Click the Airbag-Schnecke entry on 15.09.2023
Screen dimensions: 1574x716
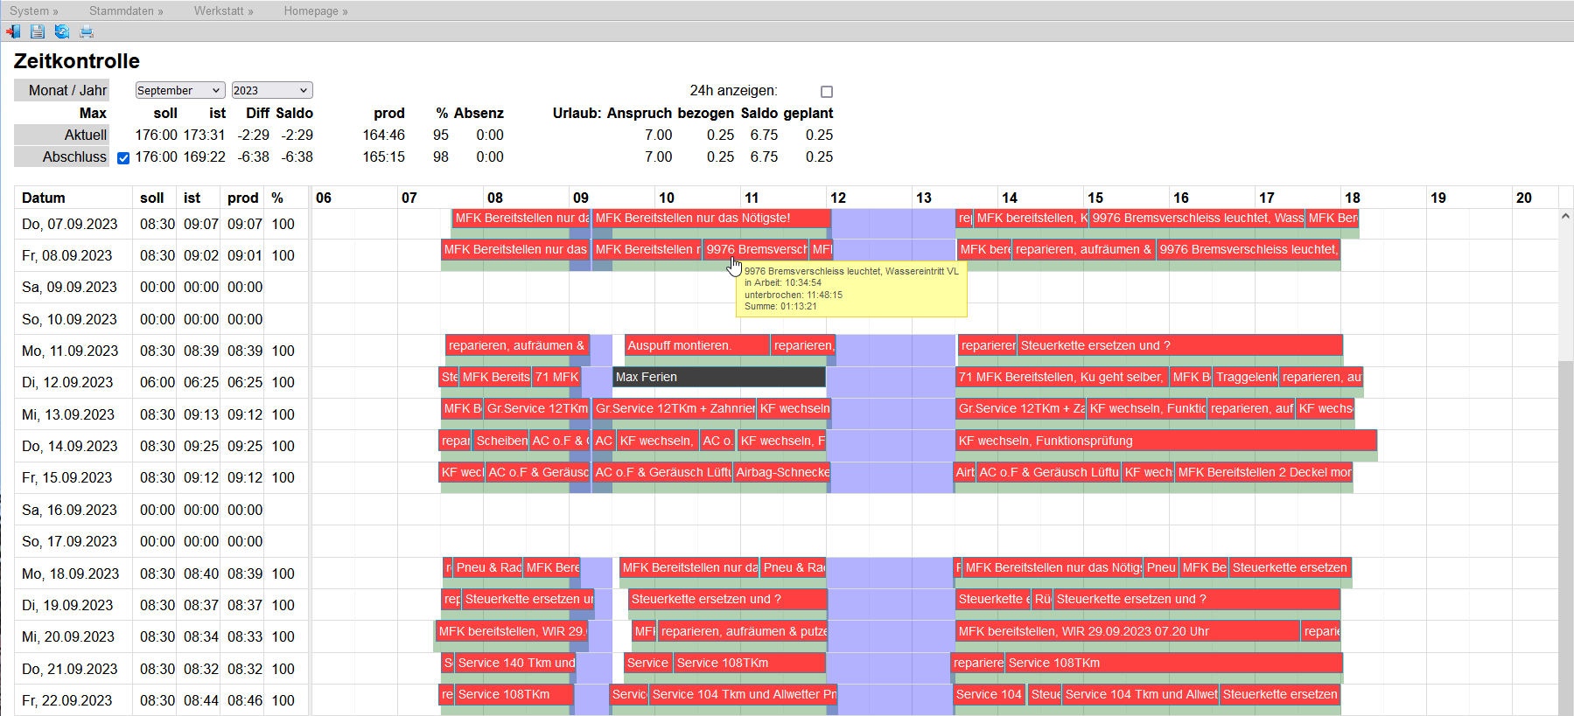[781, 472]
